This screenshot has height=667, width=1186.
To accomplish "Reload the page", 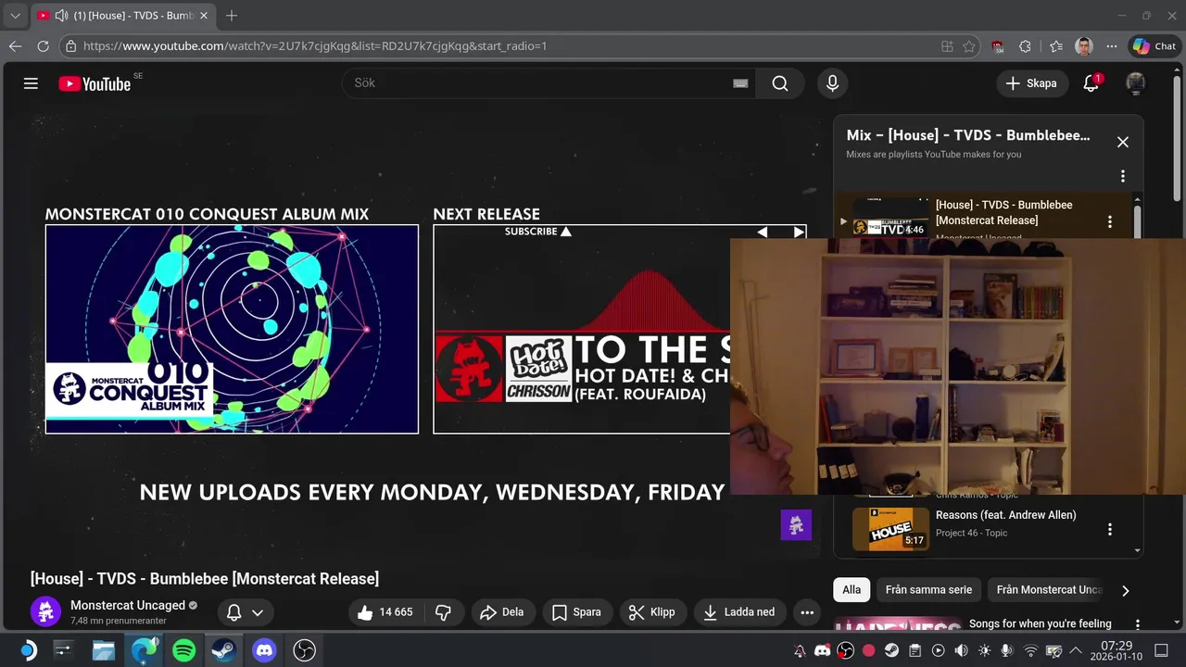I will coord(43,45).
